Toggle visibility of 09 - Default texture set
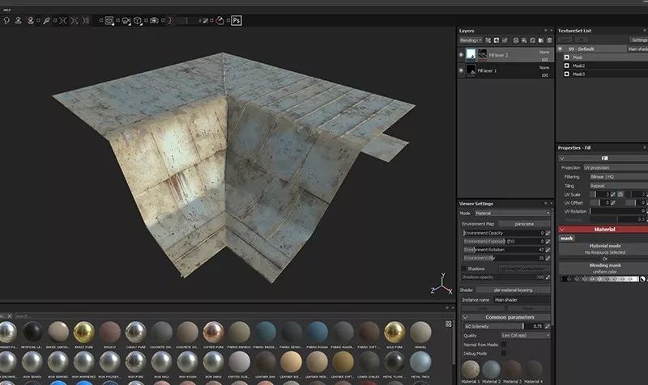The height and width of the screenshot is (385, 648). (561, 49)
